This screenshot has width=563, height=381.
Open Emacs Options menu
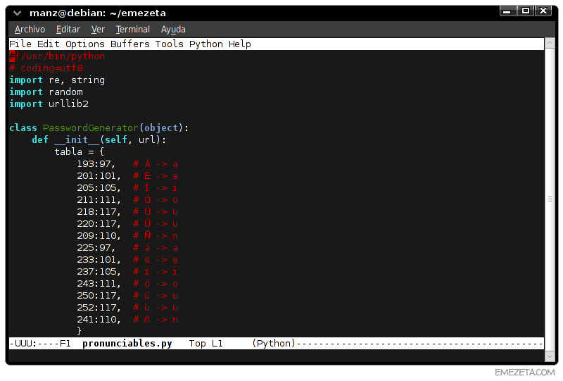tap(85, 44)
